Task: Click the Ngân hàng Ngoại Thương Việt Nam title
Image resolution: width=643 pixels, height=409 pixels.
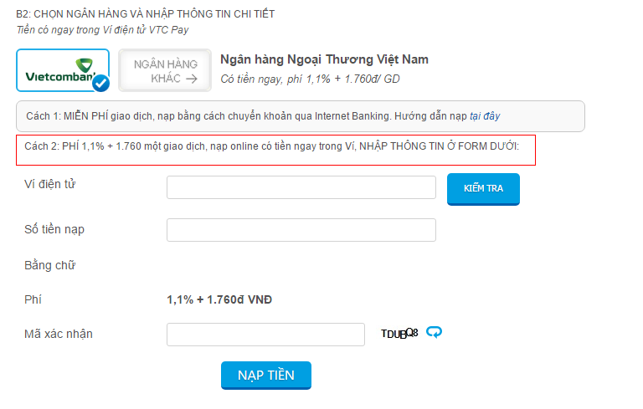Action: (x=324, y=59)
